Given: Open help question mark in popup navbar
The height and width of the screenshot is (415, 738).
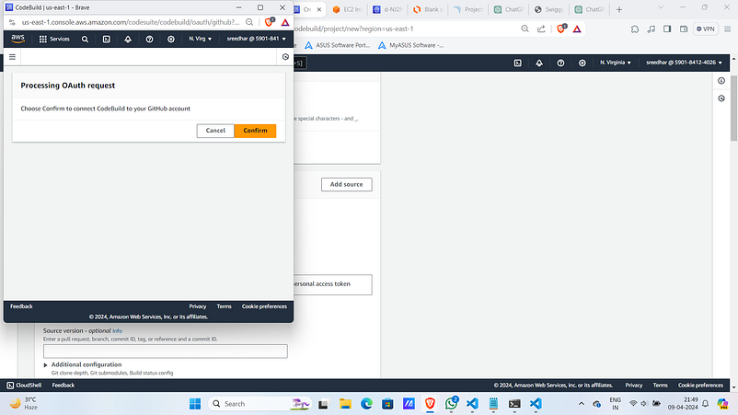Looking at the screenshot, I should (149, 39).
